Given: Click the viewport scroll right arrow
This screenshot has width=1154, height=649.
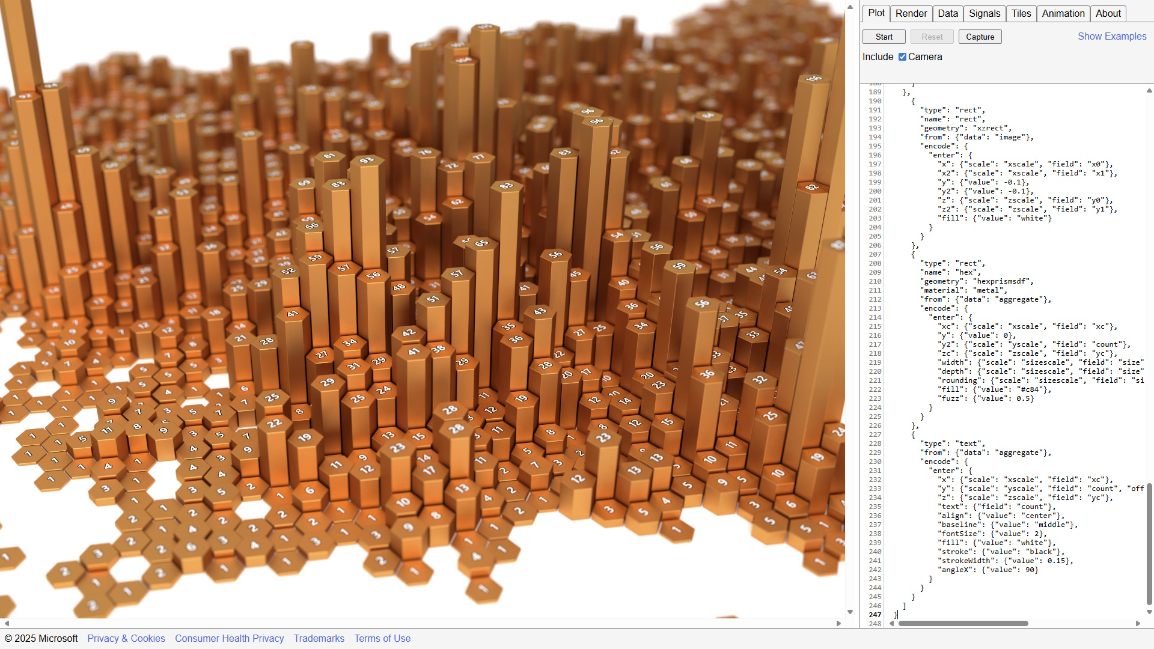Looking at the screenshot, I should pyautogui.click(x=839, y=624).
